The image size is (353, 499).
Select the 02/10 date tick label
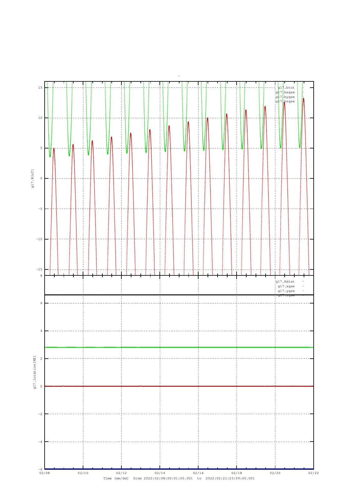[83, 473]
